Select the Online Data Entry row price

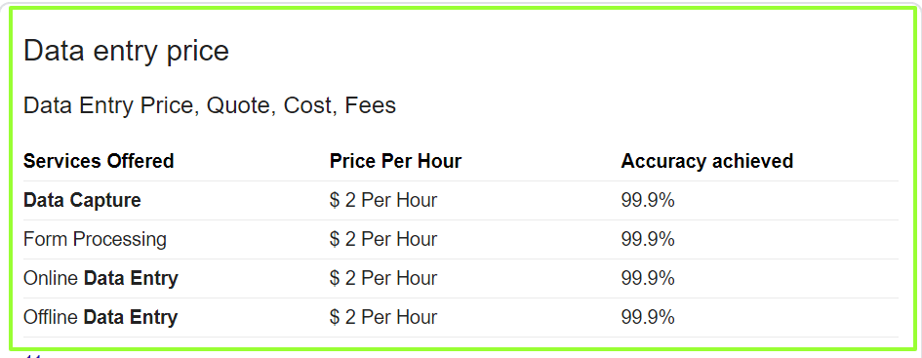(383, 279)
